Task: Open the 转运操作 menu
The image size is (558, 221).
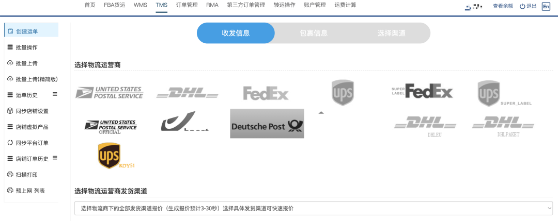Action: [284, 5]
